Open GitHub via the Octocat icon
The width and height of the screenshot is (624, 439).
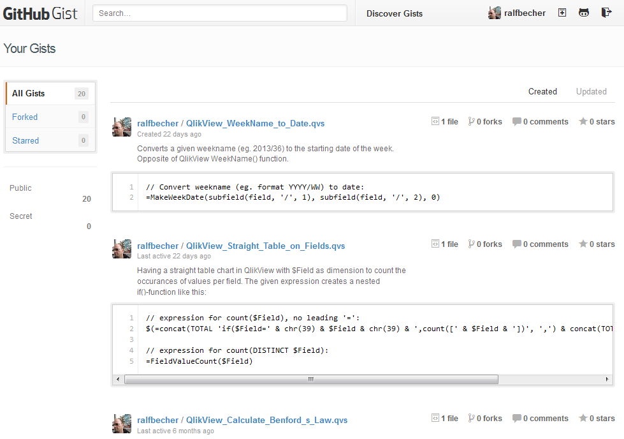point(584,13)
